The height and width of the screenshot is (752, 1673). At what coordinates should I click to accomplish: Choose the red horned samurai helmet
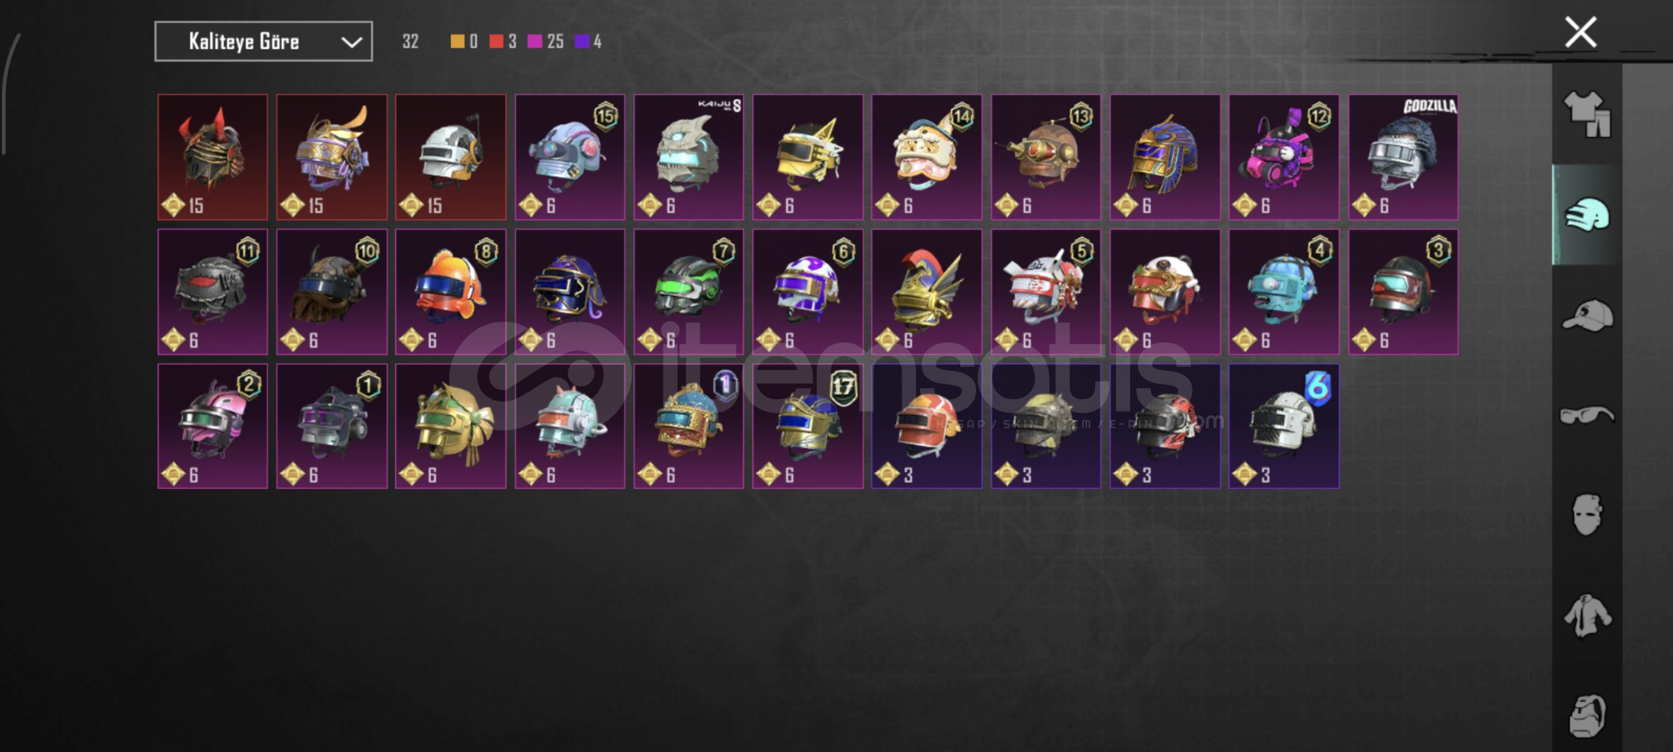tap(212, 157)
